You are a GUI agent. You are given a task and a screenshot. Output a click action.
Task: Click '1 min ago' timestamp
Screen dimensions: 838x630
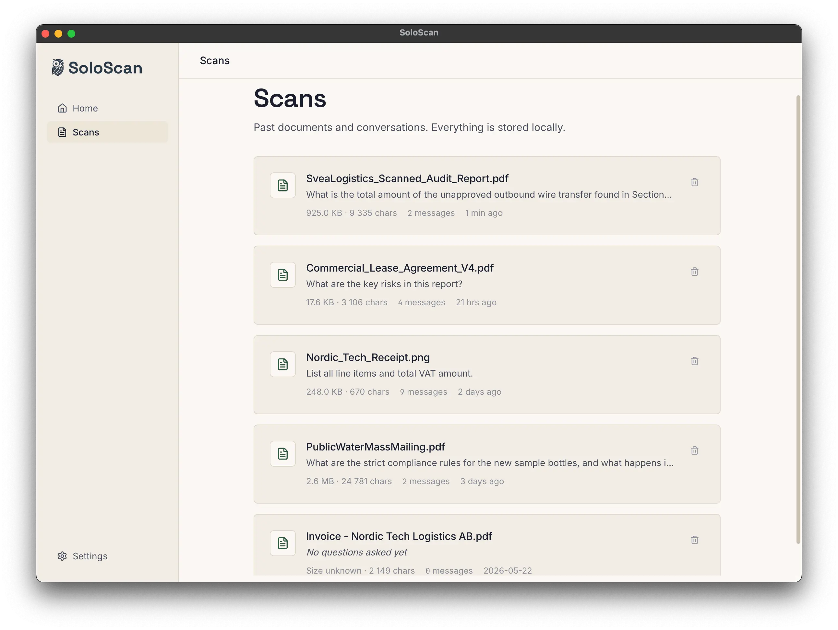[484, 213]
